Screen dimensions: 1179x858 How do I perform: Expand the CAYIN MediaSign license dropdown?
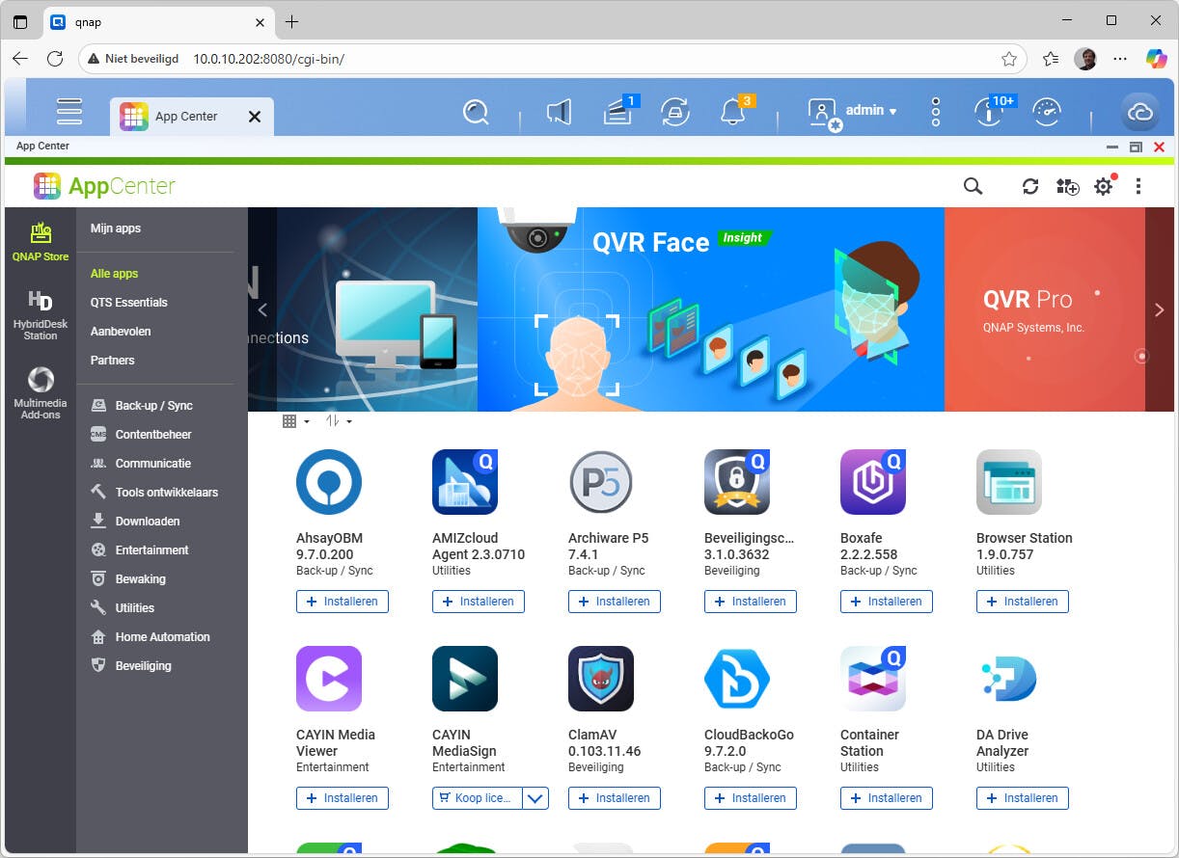[537, 798]
